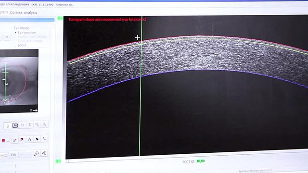Select the triangle angle measurement tool
Screen dimensions: 308x173
[37, 154]
